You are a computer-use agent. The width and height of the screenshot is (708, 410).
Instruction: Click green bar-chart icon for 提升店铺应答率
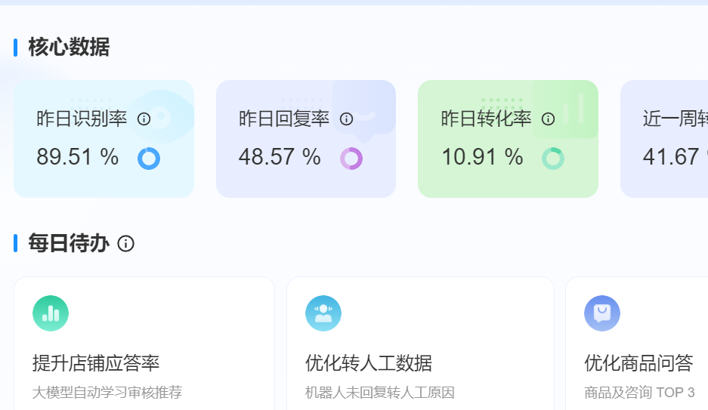pos(51,313)
